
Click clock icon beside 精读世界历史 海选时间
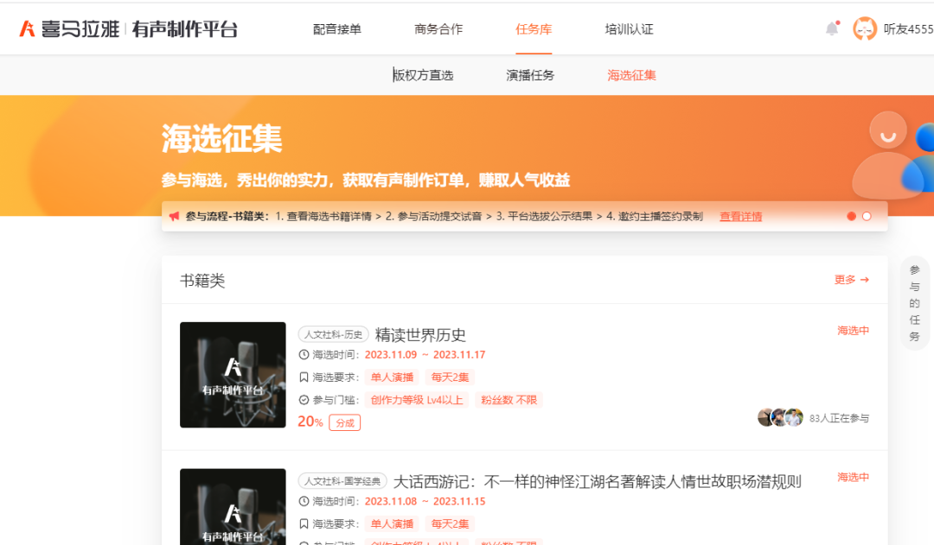click(x=304, y=355)
